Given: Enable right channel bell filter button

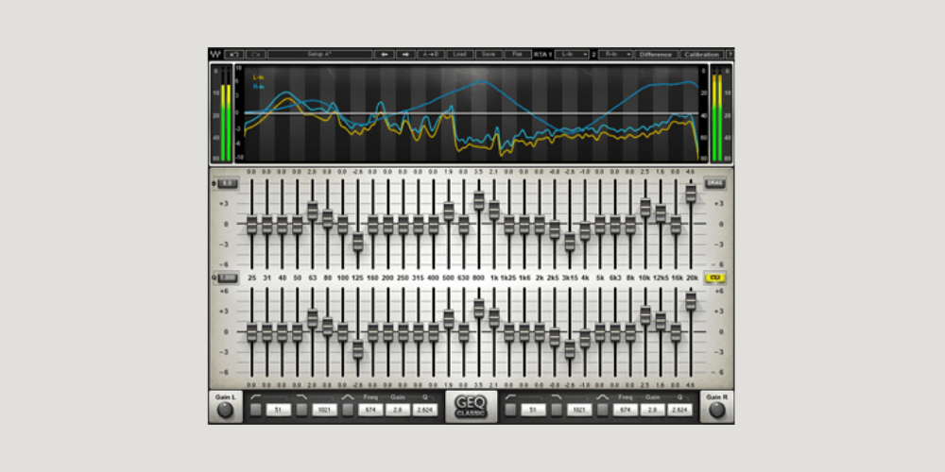Looking at the screenshot, I should tap(603, 410).
